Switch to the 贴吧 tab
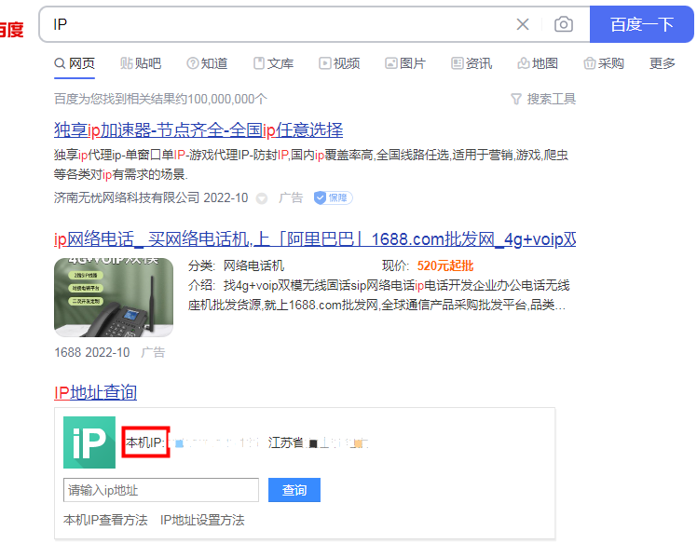Viewport: 697px width, 544px height. 141,63
